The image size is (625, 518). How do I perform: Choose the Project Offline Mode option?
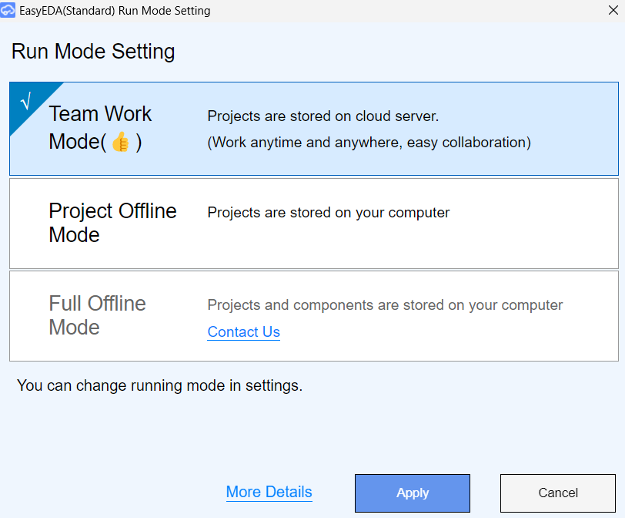click(x=112, y=223)
